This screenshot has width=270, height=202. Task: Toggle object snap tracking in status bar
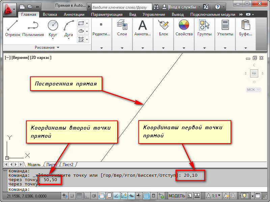coord(116,196)
